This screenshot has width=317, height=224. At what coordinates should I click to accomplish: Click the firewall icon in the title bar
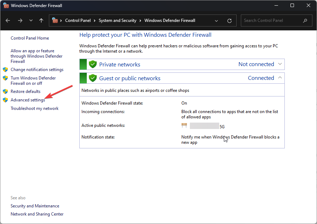coord(6,6)
